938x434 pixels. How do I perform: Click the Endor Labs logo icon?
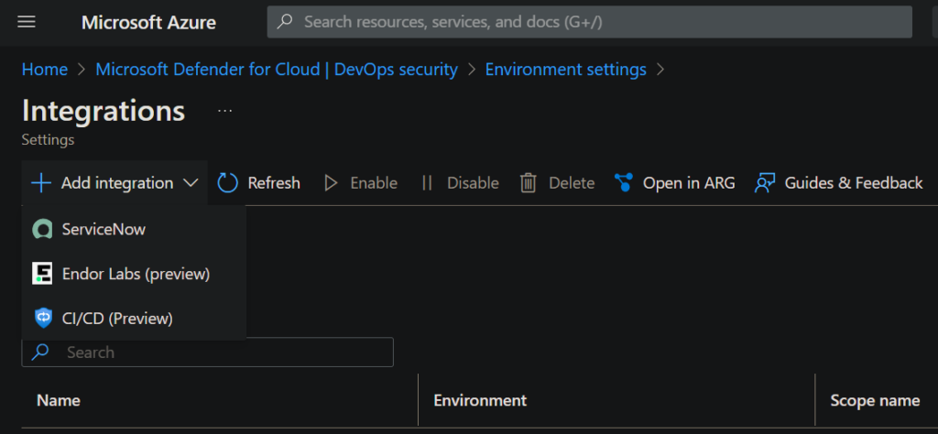click(x=42, y=274)
